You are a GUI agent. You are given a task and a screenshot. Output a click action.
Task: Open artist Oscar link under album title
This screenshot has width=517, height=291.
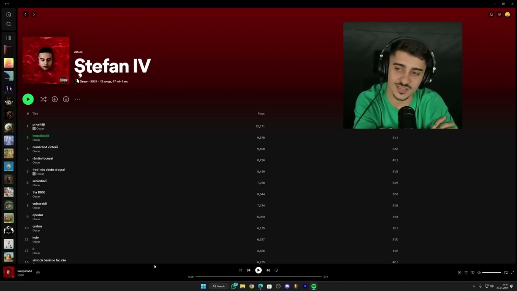tap(84, 81)
